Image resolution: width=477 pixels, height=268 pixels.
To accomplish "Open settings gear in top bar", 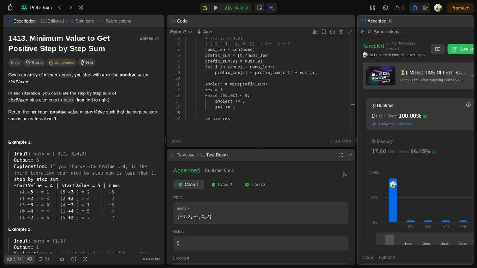I will 385,8.
